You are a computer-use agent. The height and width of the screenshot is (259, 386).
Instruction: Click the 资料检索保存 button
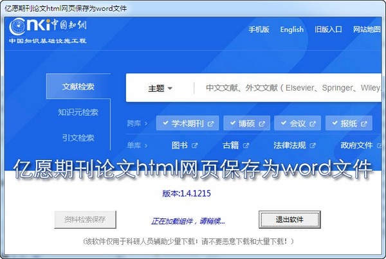coord(85,219)
